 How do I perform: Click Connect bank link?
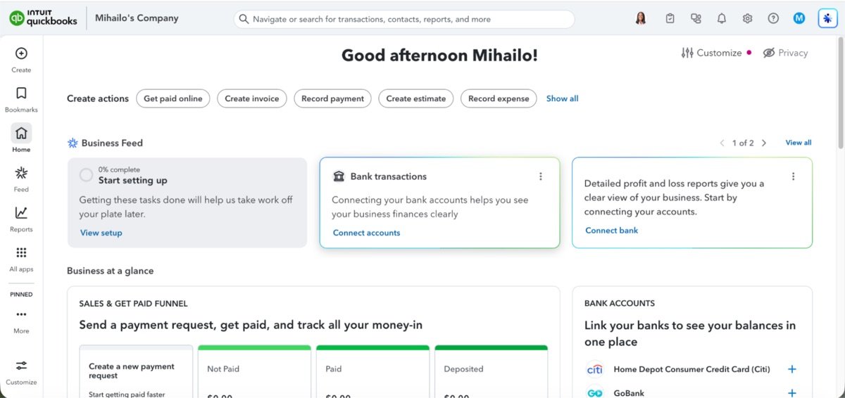[611, 230]
